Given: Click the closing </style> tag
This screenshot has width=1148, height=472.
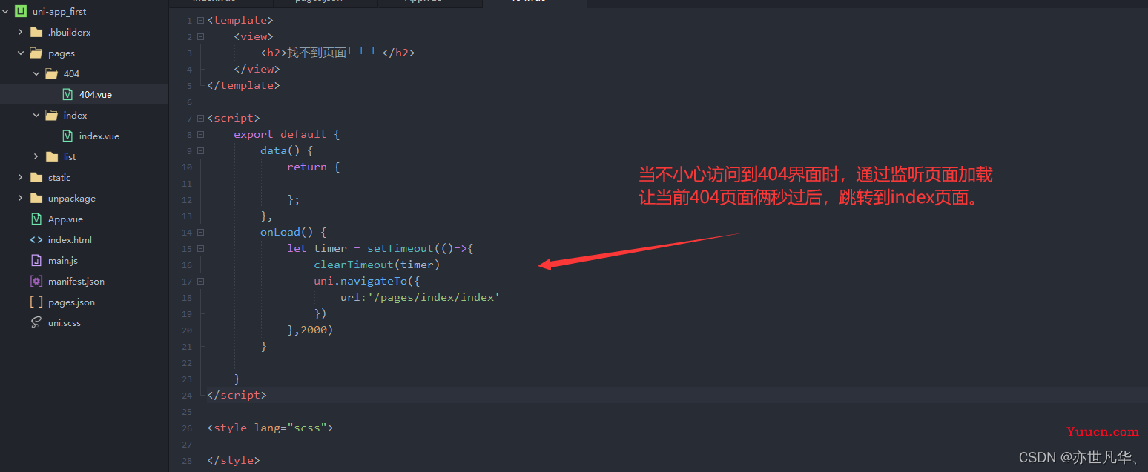Looking at the screenshot, I should (234, 461).
